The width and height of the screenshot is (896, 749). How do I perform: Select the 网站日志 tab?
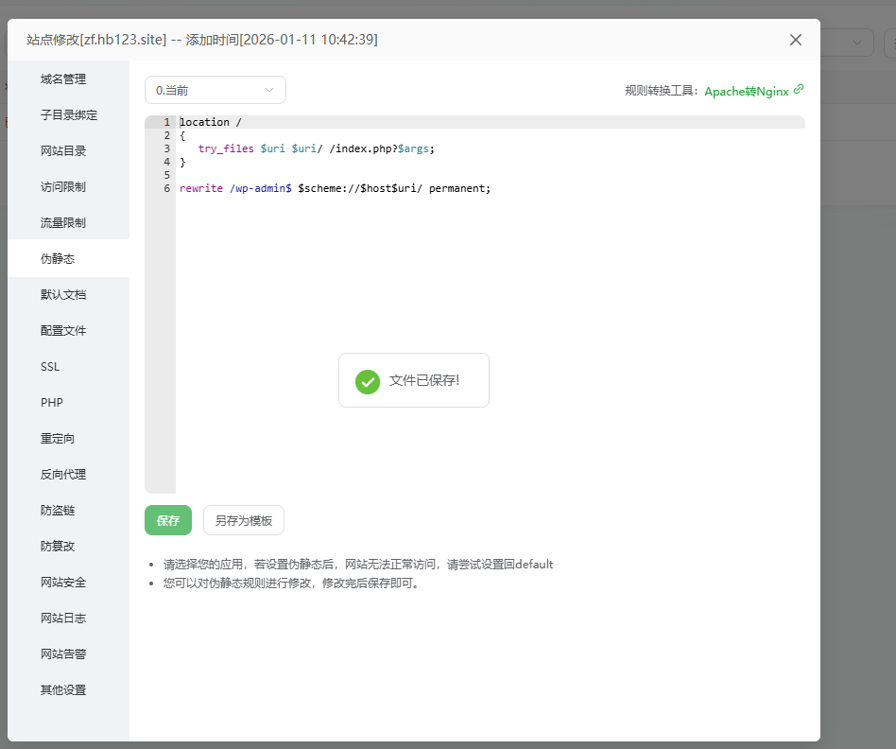coord(63,618)
